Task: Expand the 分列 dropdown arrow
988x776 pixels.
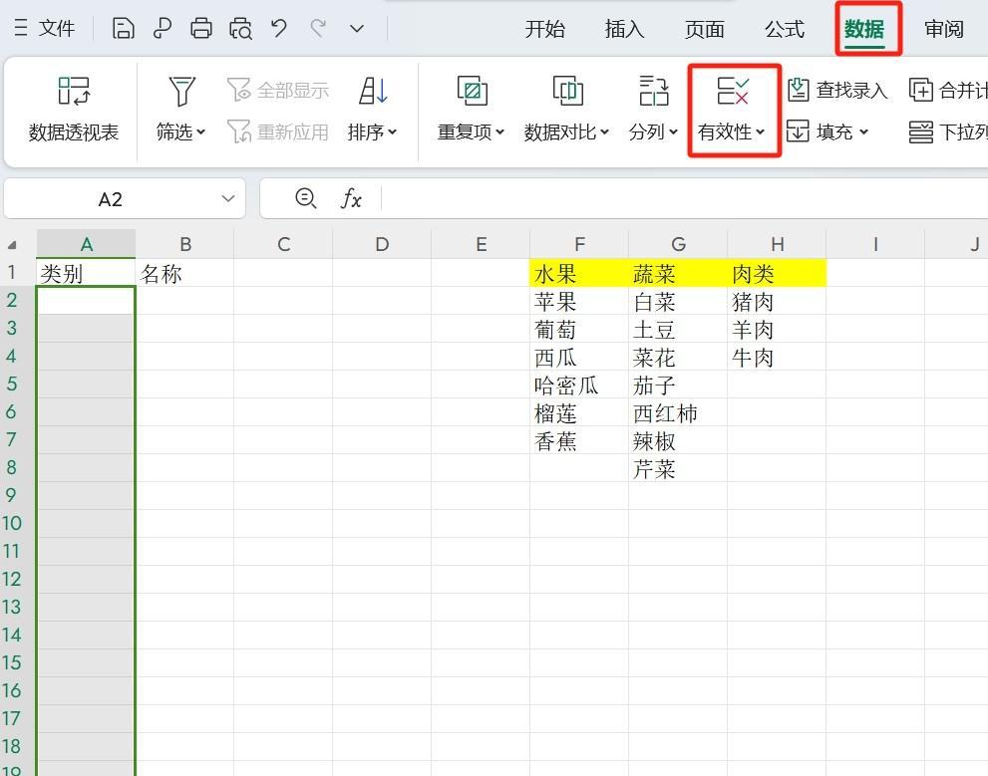Action: click(x=673, y=132)
